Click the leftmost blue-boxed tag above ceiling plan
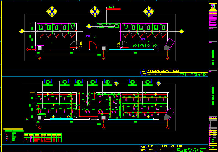Image resolution: width=218 pixels, height=152 pixels. [48, 81]
